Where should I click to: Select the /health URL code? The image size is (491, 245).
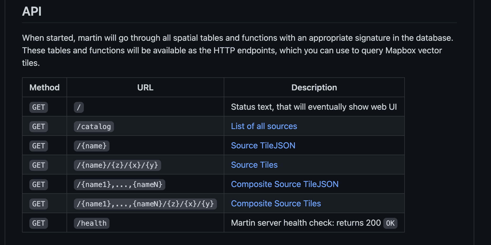pyautogui.click(x=92, y=223)
